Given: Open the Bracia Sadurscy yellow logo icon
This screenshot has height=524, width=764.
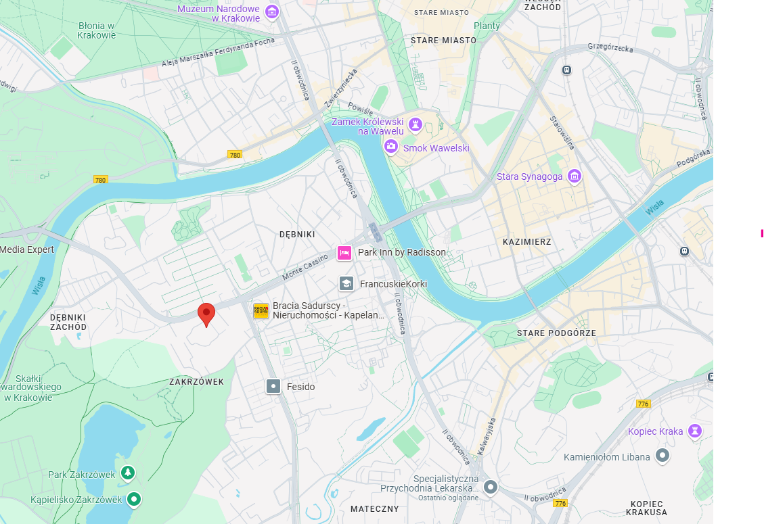Looking at the screenshot, I should pos(261,311).
